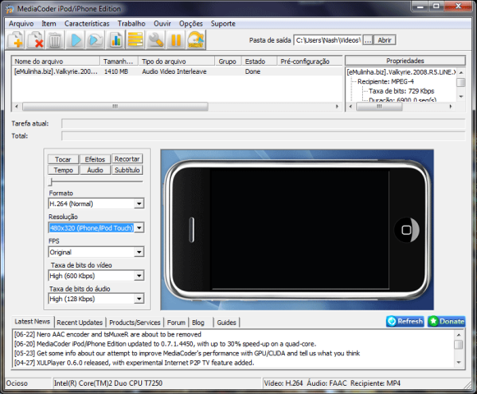Click the blue Play start-transcoding icon
Viewport: 477px width, 394px height.
coord(76,40)
